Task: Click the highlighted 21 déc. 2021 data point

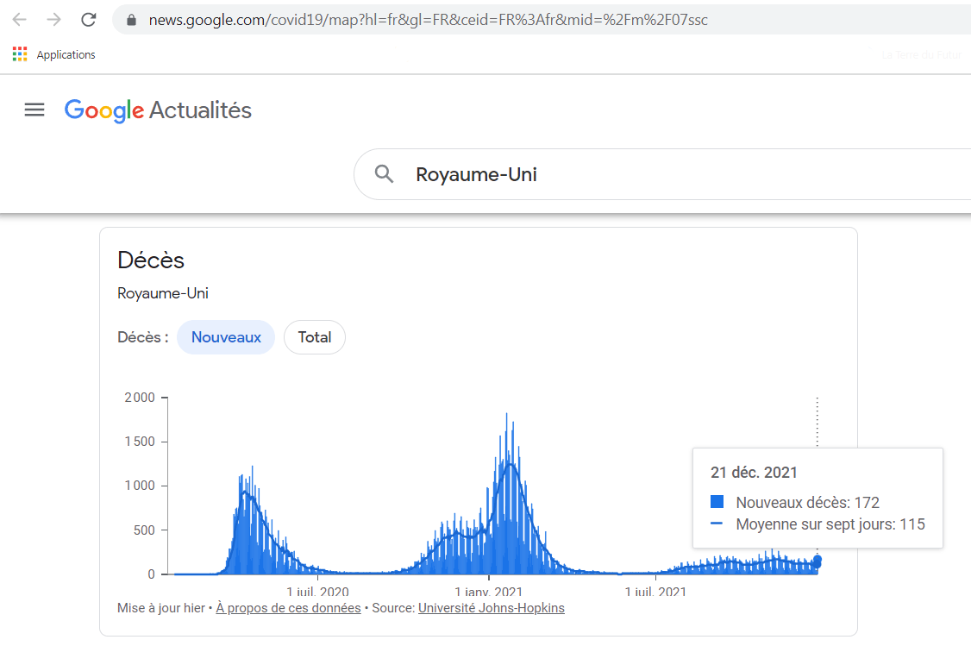Action: [x=818, y=561]
